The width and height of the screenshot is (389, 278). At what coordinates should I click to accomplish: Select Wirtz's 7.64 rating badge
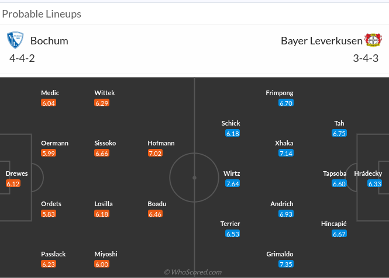(232, 183)
